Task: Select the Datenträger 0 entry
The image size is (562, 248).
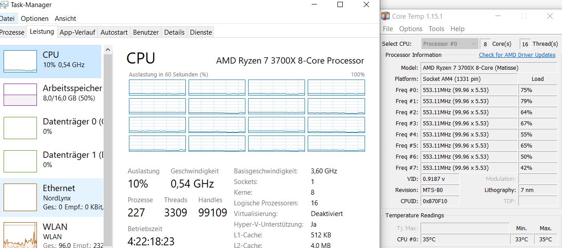Action: (x=51, y=128)
